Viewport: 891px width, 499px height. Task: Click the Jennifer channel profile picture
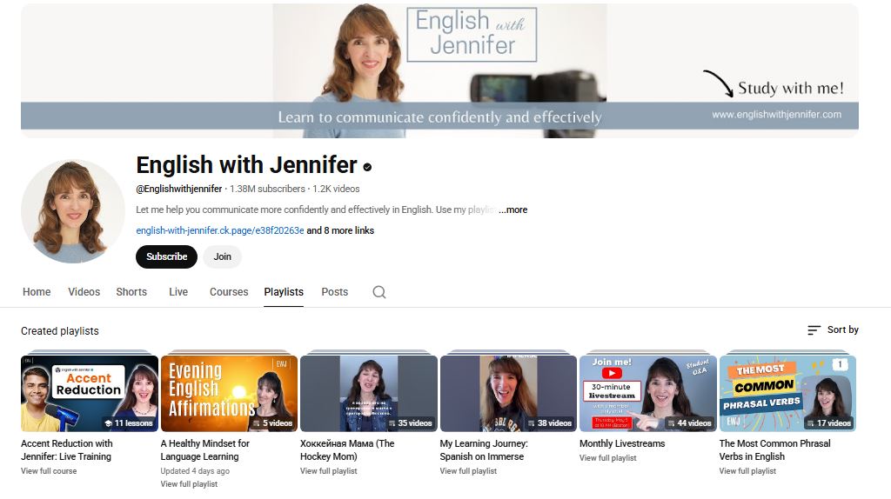[73, 211]
